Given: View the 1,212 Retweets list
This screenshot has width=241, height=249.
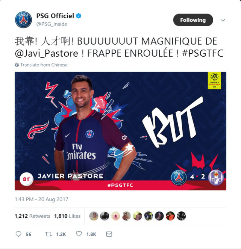Looking at the screenshot, I should coord(32,216).
